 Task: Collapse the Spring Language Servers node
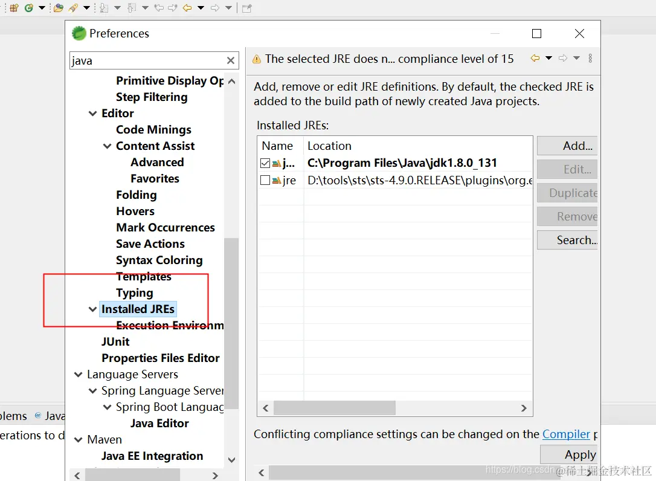point(93,390)
